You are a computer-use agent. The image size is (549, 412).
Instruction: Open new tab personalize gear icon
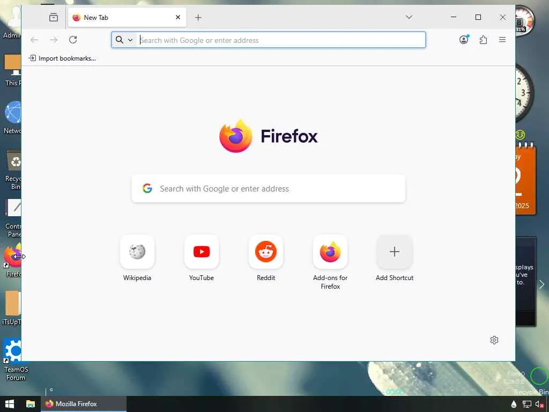point(494,340)
